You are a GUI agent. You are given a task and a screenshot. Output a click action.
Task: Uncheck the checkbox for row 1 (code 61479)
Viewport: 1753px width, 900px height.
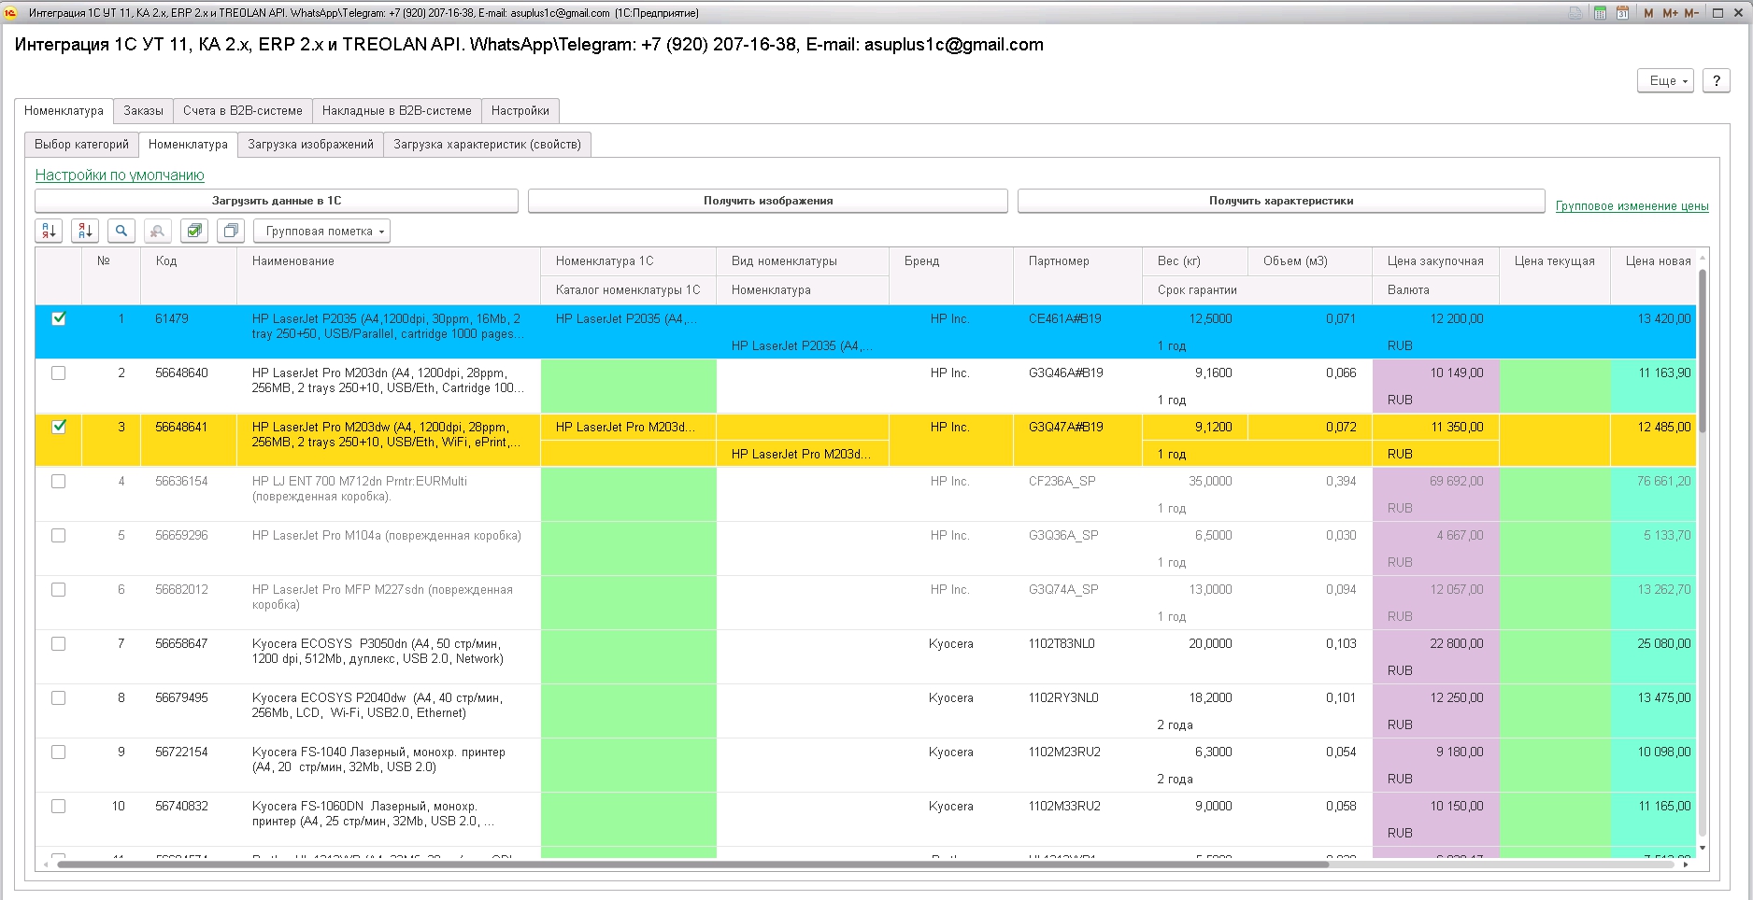(59, 318)
